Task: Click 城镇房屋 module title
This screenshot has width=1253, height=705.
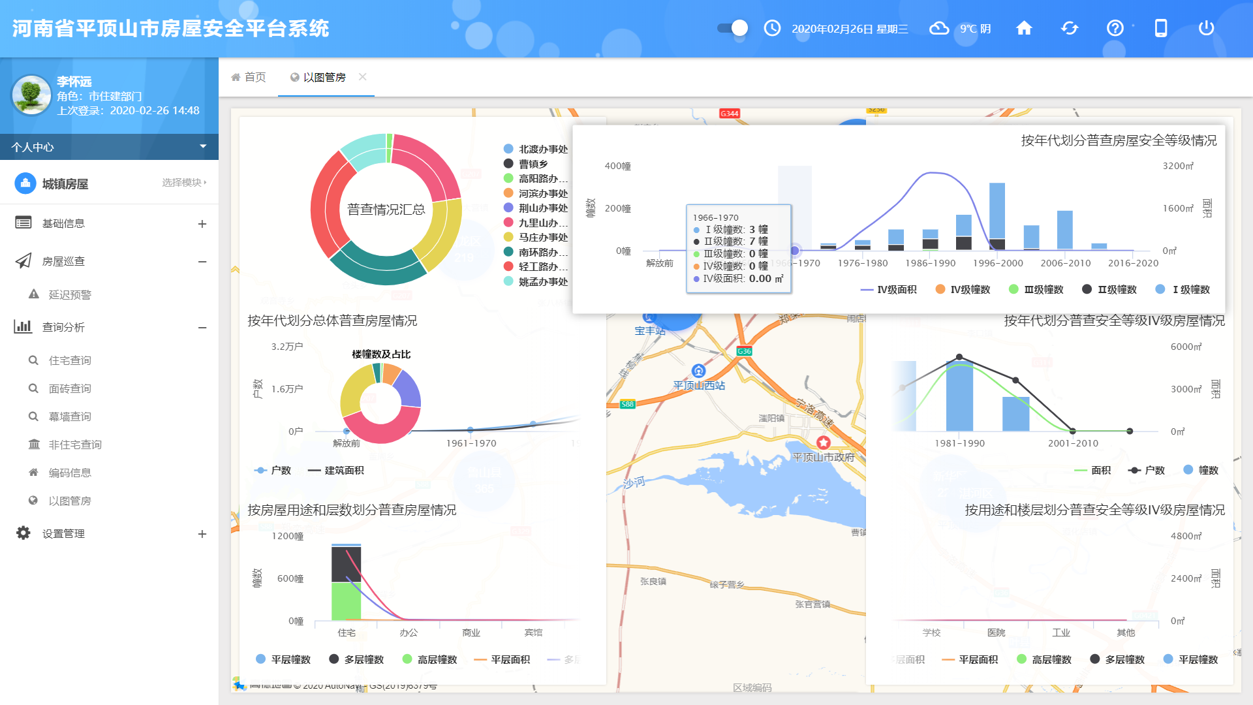Action: (x=65, y=184)
